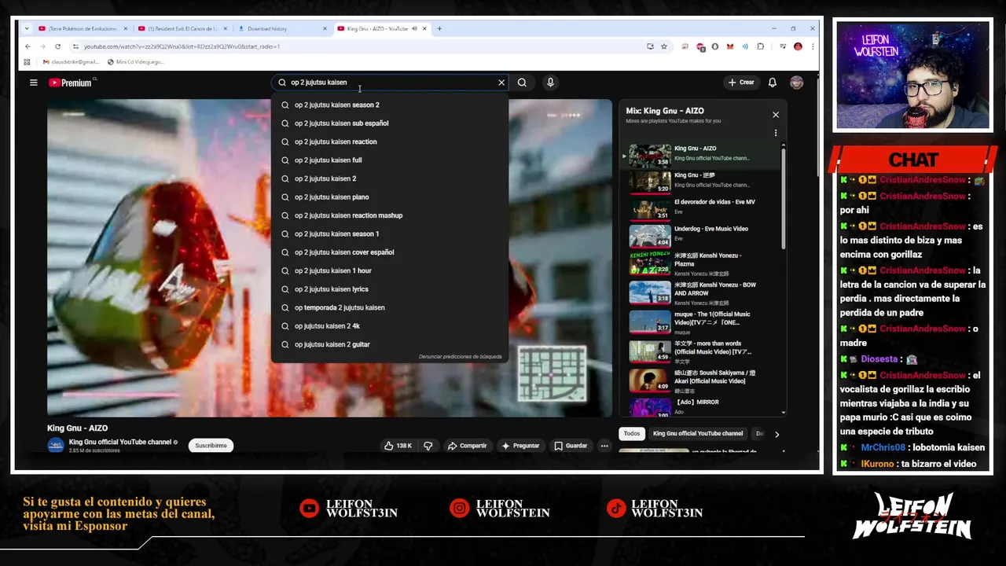Open Chrome apps grid in bookmarks bar
The image size is (1006, 566).
coord(27,62)
